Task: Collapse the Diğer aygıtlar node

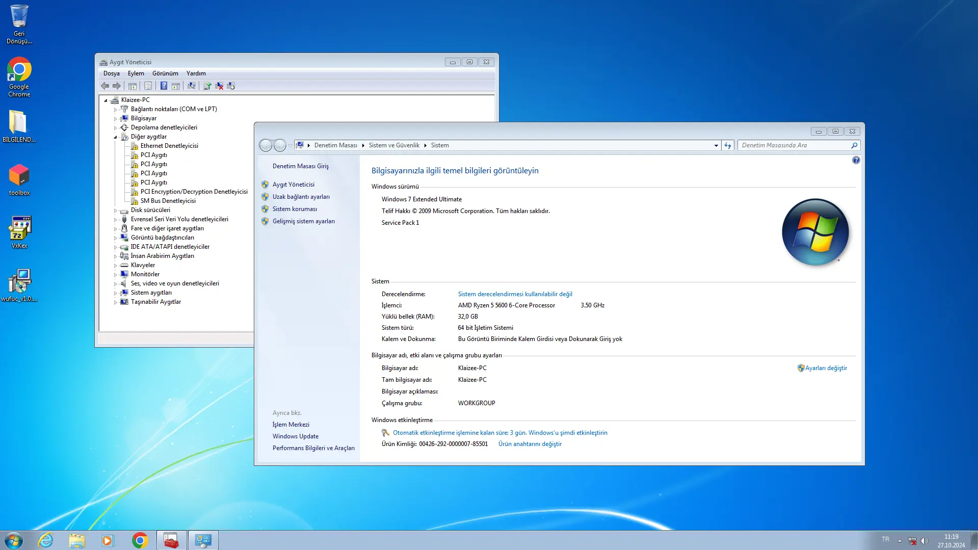Action: pyautogui.click(x=115, y=137)
